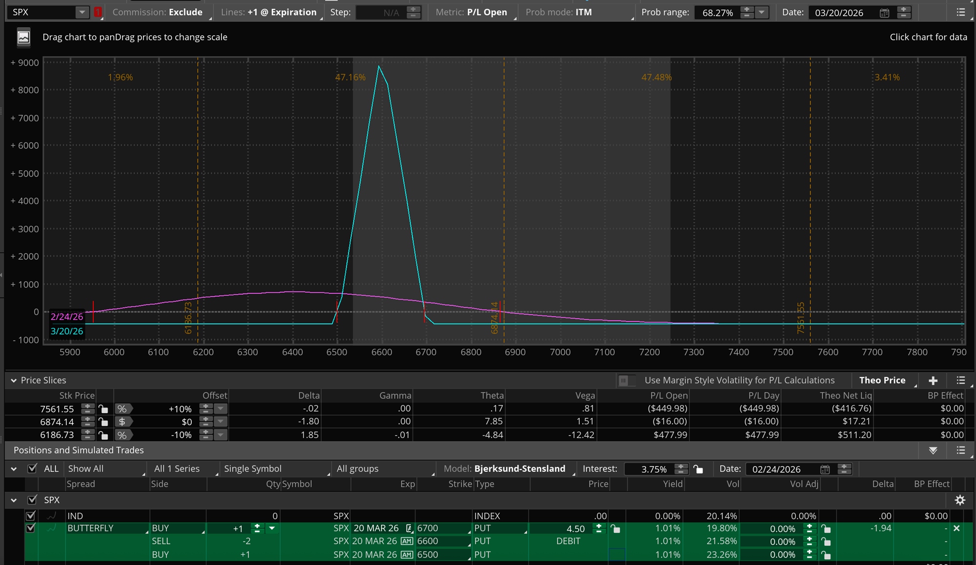Open the calendar picker next to 03/20/2026
Image resolution: width=976 pixels, height=565 pixels.
pyautogui.click(x=884, y=13)
